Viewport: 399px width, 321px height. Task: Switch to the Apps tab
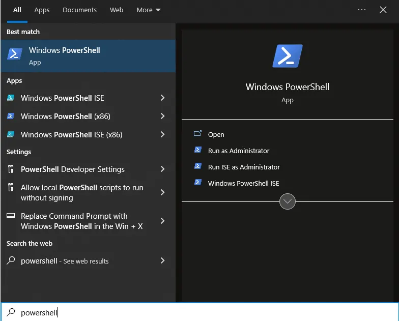click(42, 10)
